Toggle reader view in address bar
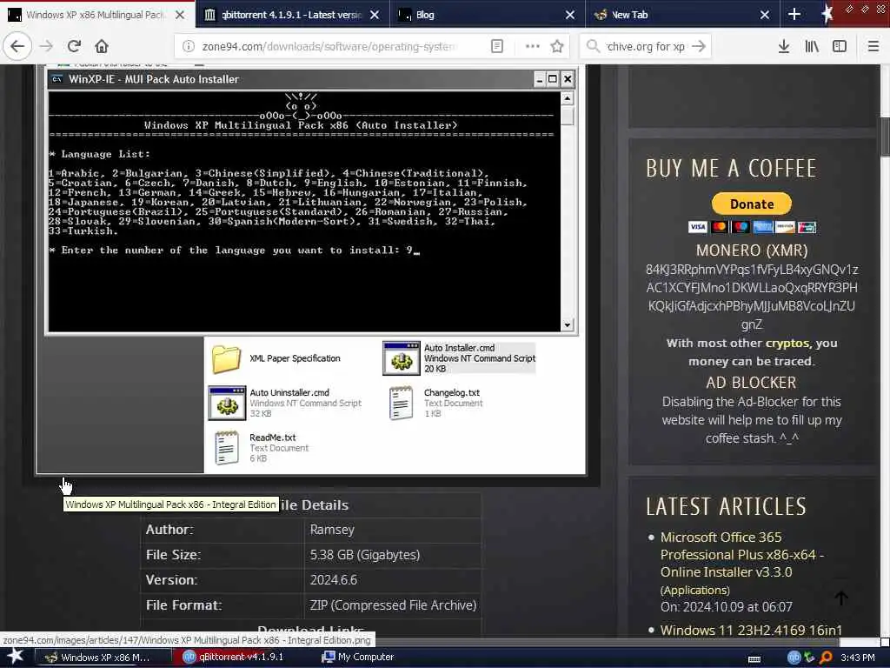 click(x=496, y=46)
